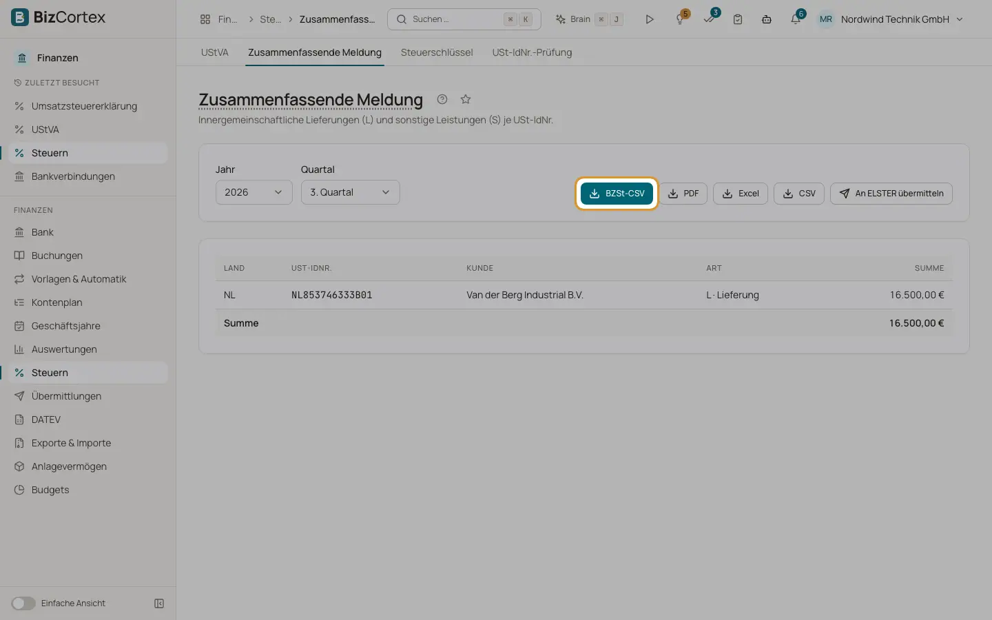Screen dimensions: 992x620
Task: Open the Jahr dropdown showing 2026
Action: click(254, 192)
